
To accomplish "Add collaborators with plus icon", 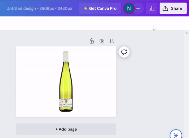I will tap(138, 8).
